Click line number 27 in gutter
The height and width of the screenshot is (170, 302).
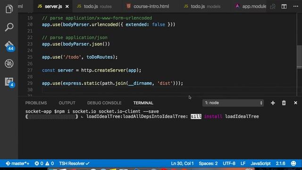30,70
